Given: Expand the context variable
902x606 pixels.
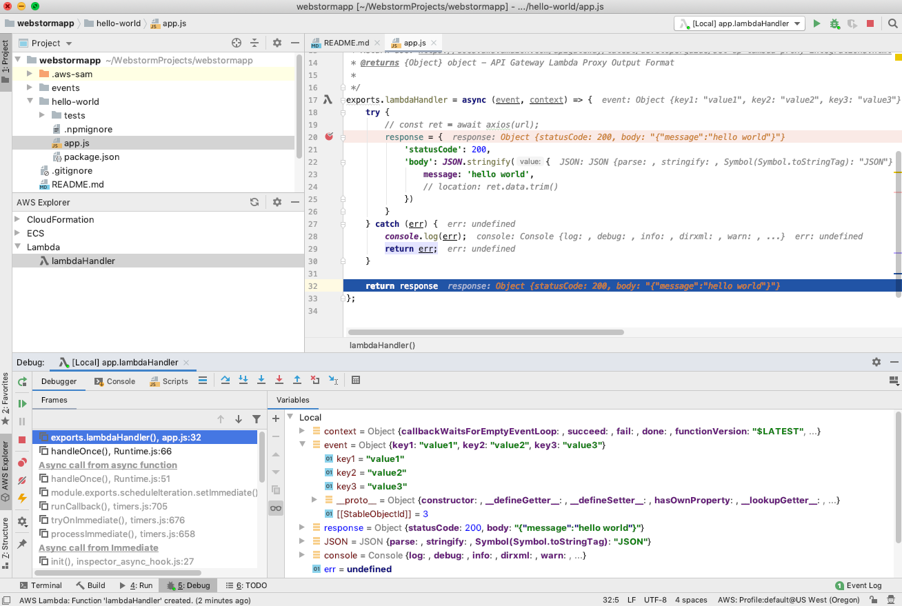Looking at the screenshot, I should point(302,431).
